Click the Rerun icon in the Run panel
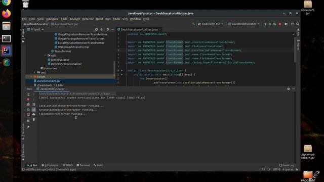Image resolution: width=324 pixels, height=182 pixels. tap(28, 95)
